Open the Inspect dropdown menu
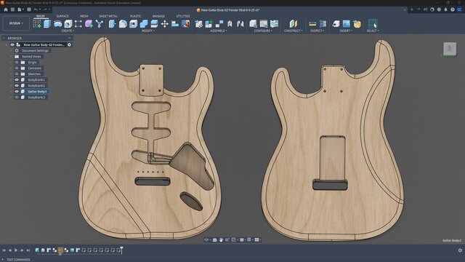This screenshot has height=262, width=465. point(318,31)
